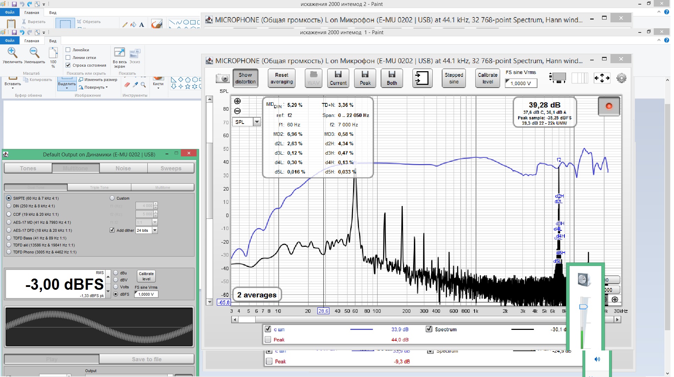Click the graph limits arrows icon
674x377 pixels.
602,78
